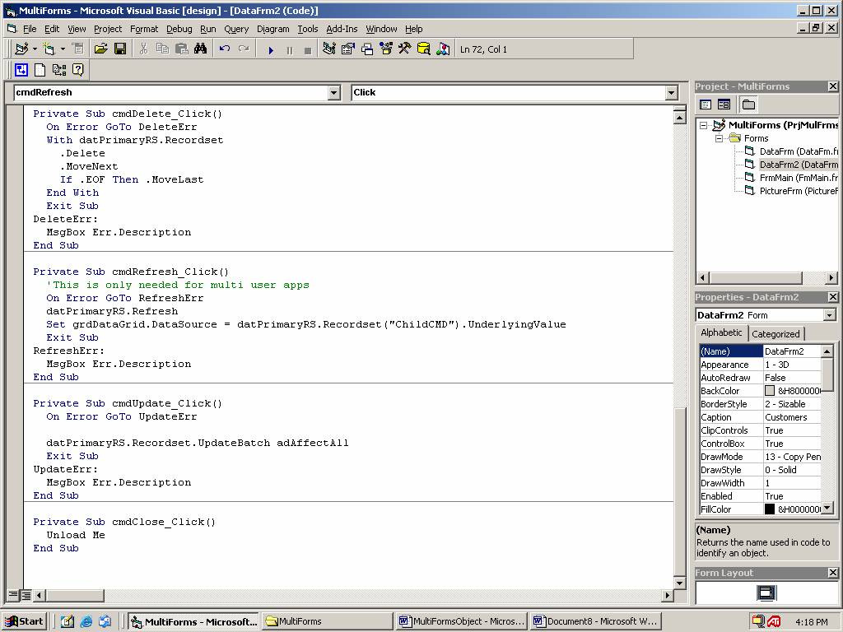This screenshot has width=843, height=632.
Task: Click the Start (Run) toolbar button
Action: pos(271,49)
